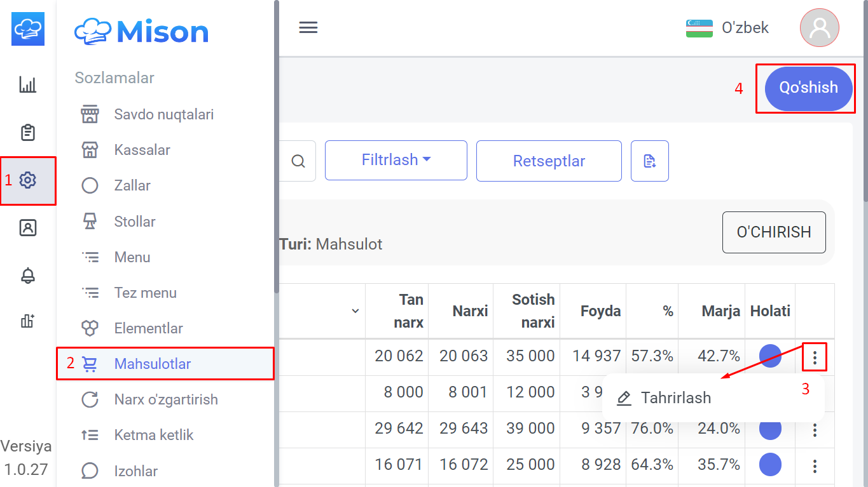
Task: Click the export file icon button
Action: coord(650,161)
